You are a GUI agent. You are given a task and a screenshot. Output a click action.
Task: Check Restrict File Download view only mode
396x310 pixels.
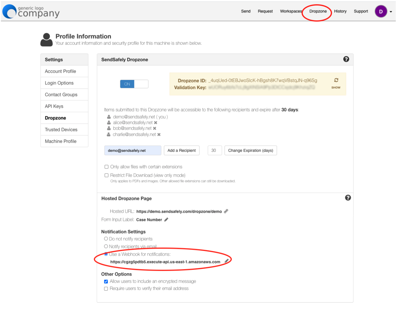pos(106,175)
